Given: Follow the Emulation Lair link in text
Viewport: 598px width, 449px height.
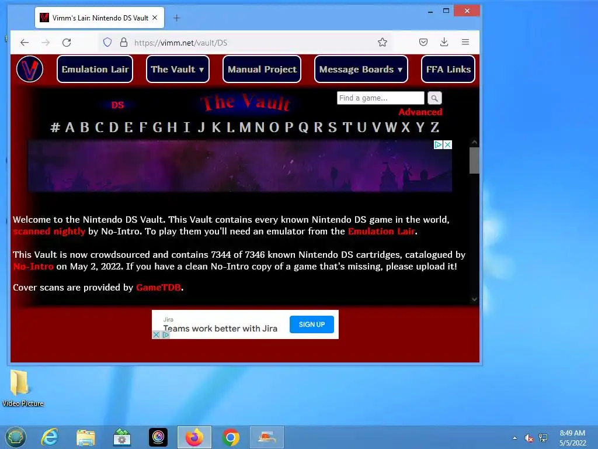Looking at the screenshot, I should tap(381, 232).
